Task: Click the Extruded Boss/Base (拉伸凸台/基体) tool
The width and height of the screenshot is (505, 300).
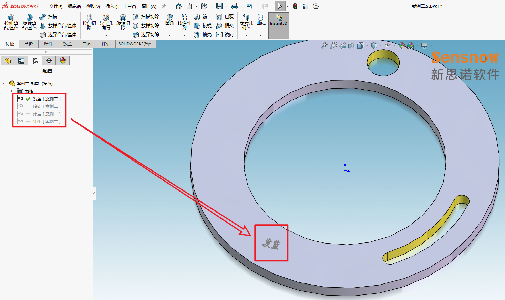Action: (x=11, y=22)
